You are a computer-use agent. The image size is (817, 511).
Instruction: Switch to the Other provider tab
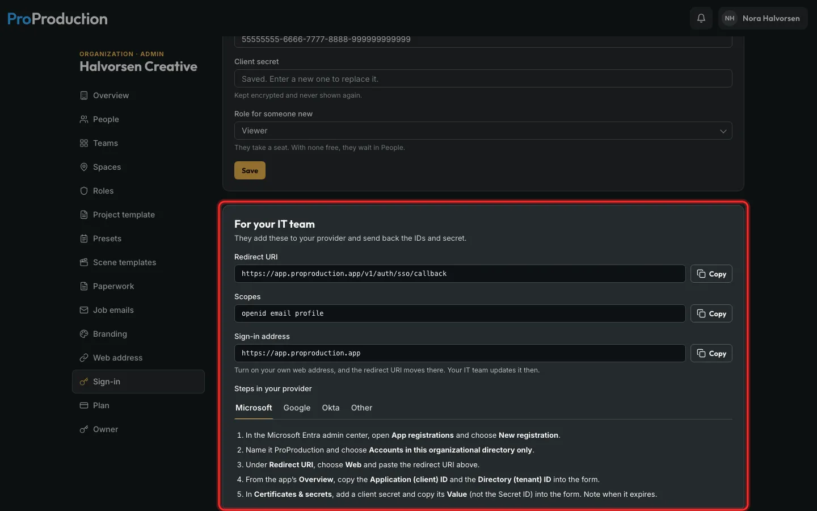(x=361, y=408)
